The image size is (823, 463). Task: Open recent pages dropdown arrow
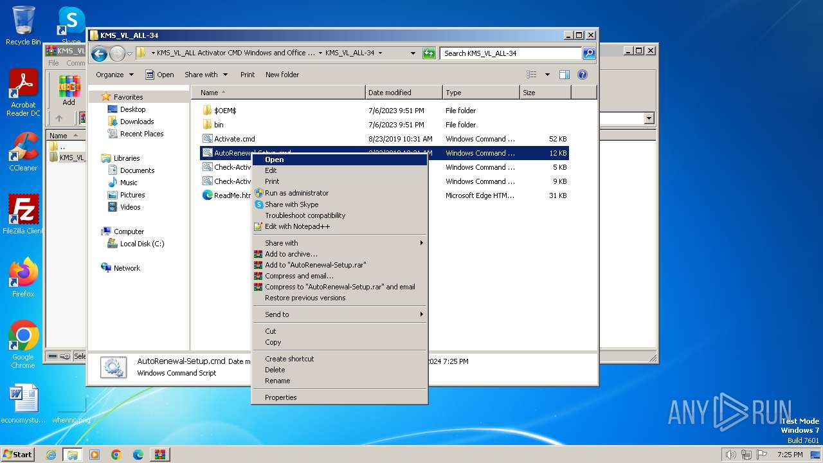(129, 53)
